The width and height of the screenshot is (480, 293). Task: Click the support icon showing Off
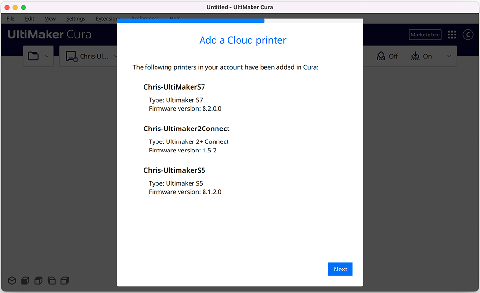coord(387,56)
